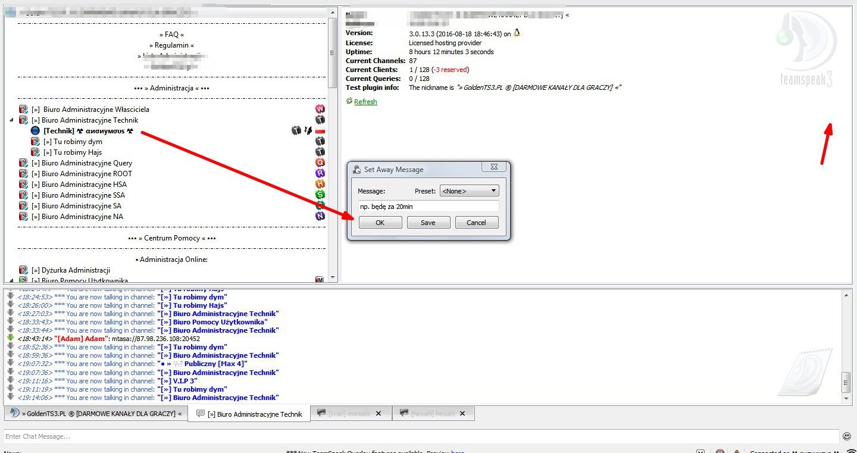Collapse the Biuro Administracyjne Technik channel

point(11,120)
